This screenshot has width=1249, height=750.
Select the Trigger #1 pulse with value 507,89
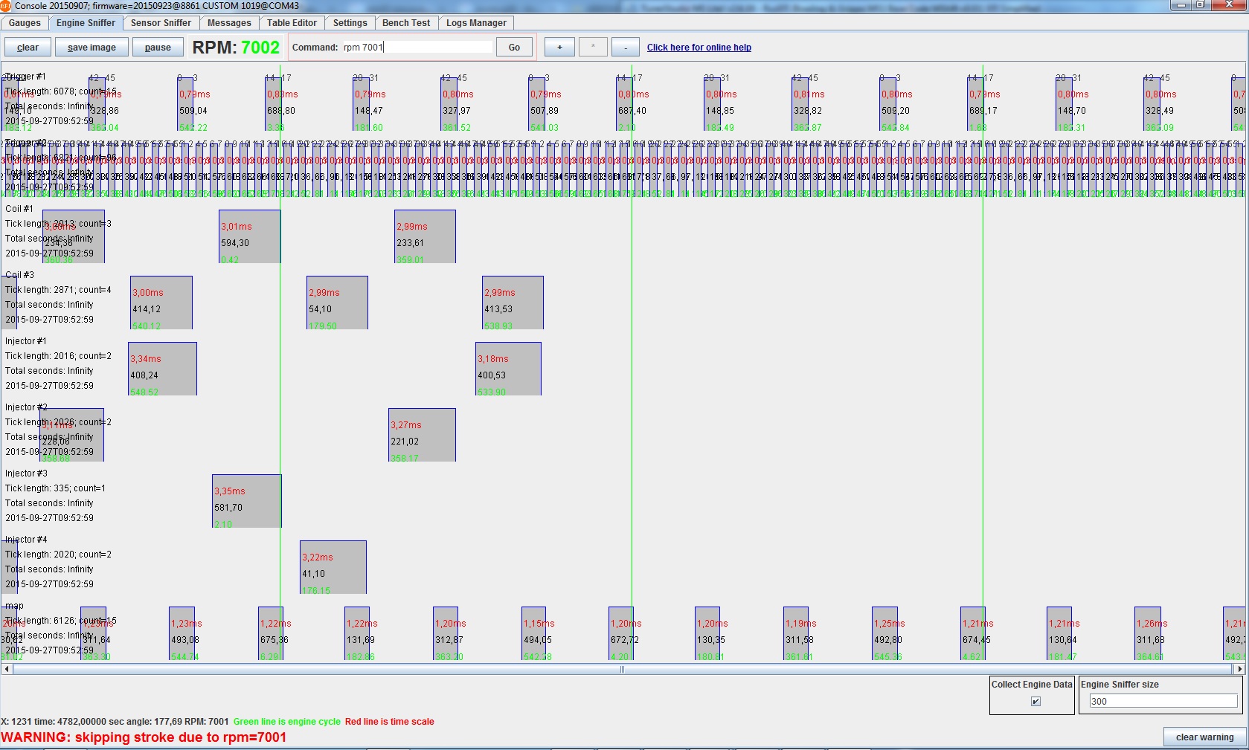pos(536,105)
